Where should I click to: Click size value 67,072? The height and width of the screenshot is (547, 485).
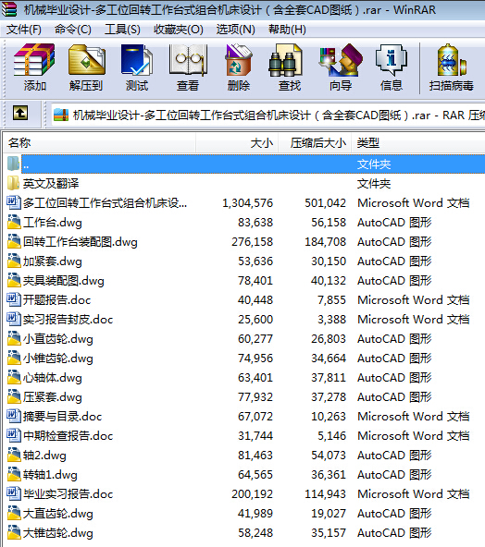tap(255, 416)
